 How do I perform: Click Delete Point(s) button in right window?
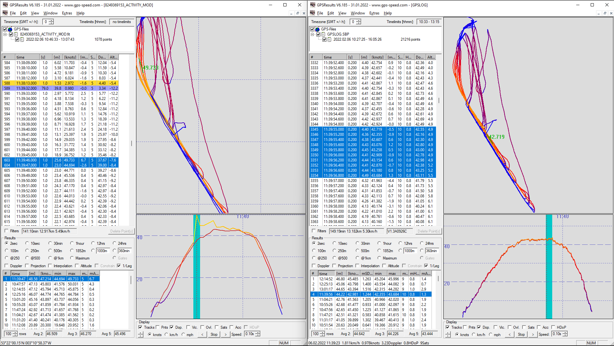[429, 231]
